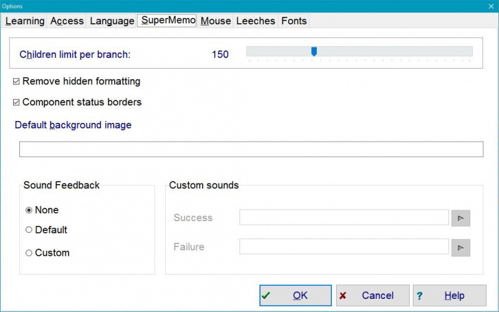Screen dimensions: 499x312
Task: Select None sound feedback option
Action: 29,210
